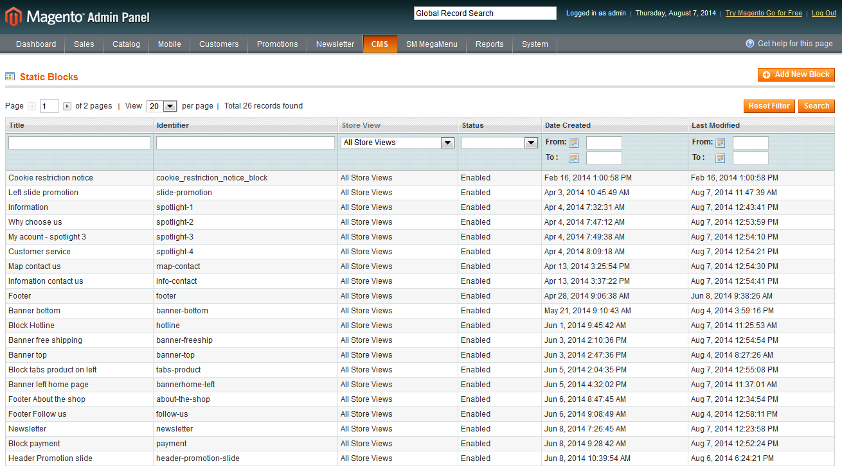Open the Sales menu
842x470 pixels.
(84, 44)
